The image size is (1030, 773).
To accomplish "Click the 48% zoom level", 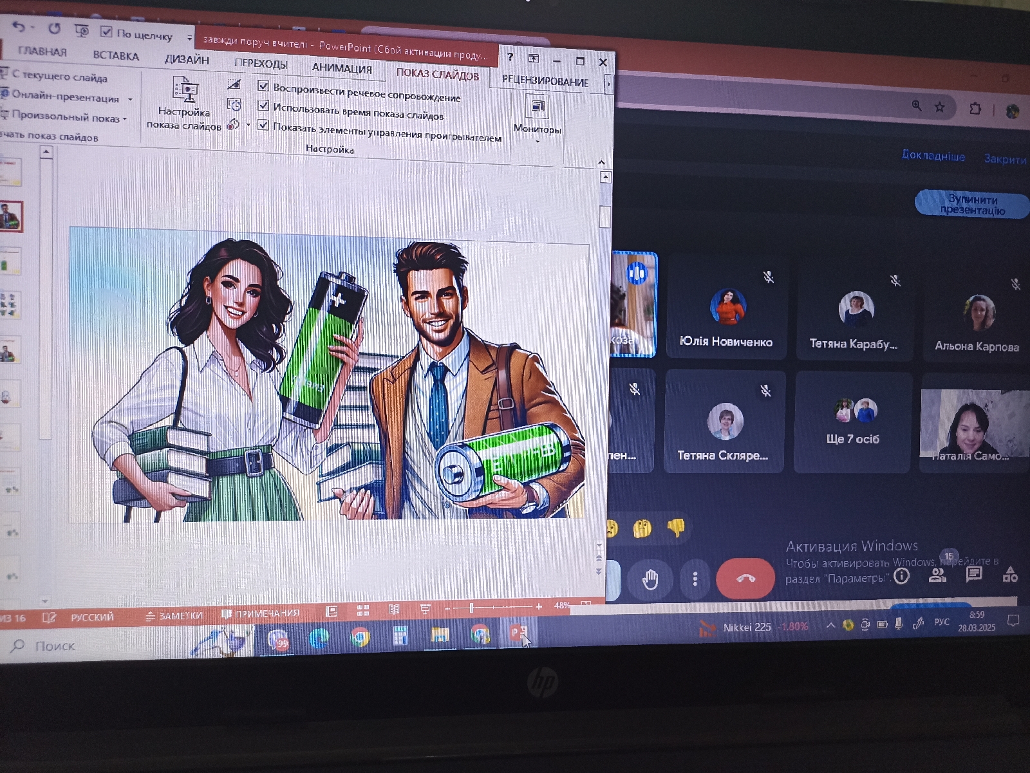I will (x=562, y=606).
